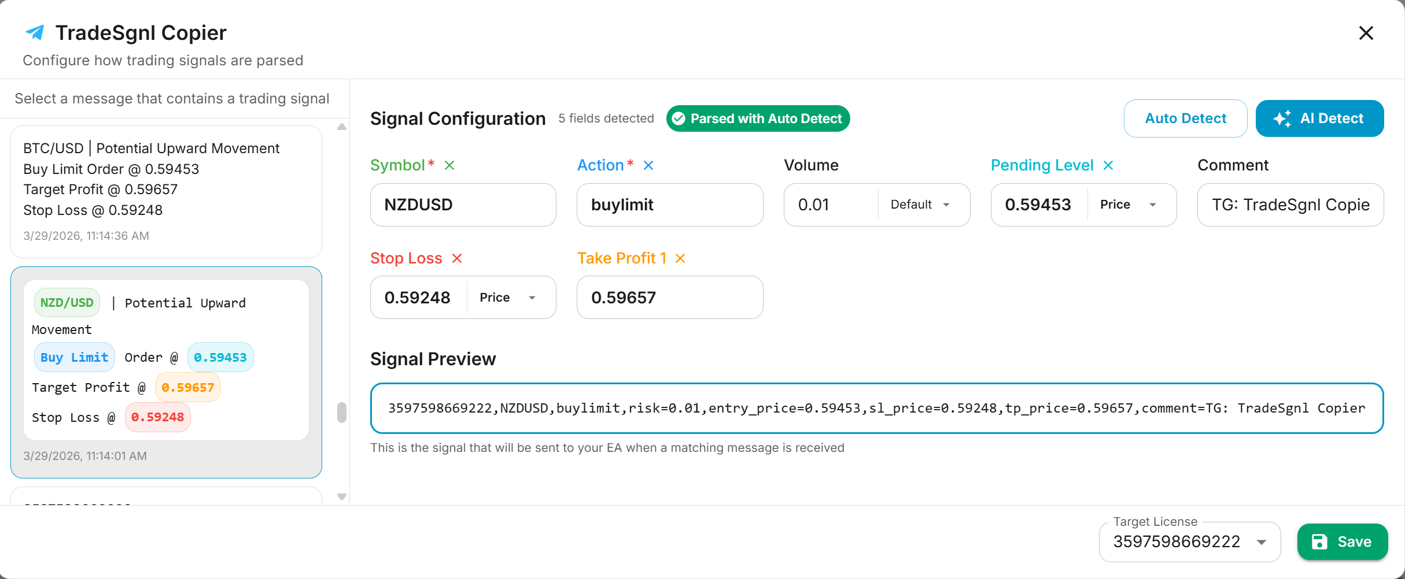The height and width of the screenshot is (579, 1405).
Task: Click the 5 fields detected label
Action: [606, 118]
